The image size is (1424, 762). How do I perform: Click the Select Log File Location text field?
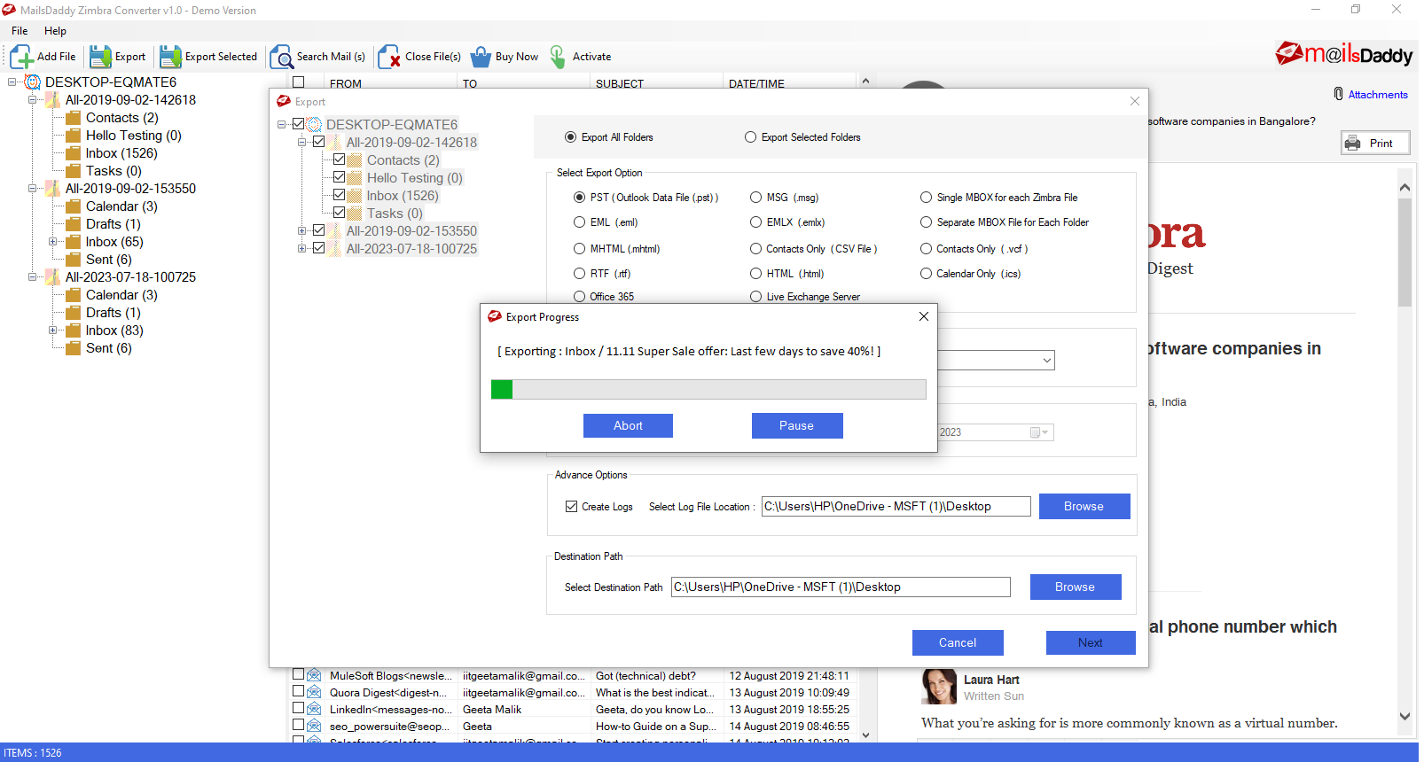(x=896, y=507)
